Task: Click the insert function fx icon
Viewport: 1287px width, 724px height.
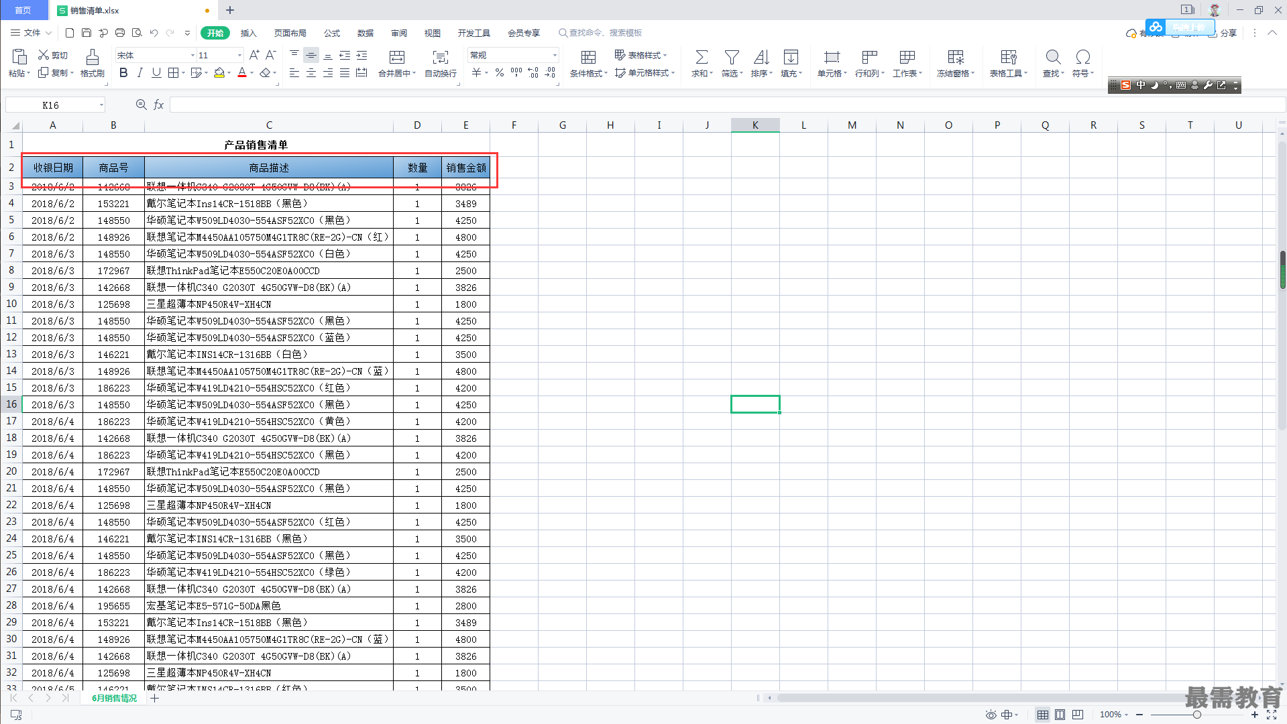Action: click(x=159, y=105)
